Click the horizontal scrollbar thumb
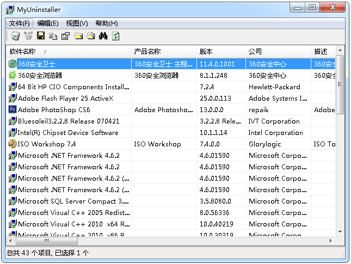 47,241
